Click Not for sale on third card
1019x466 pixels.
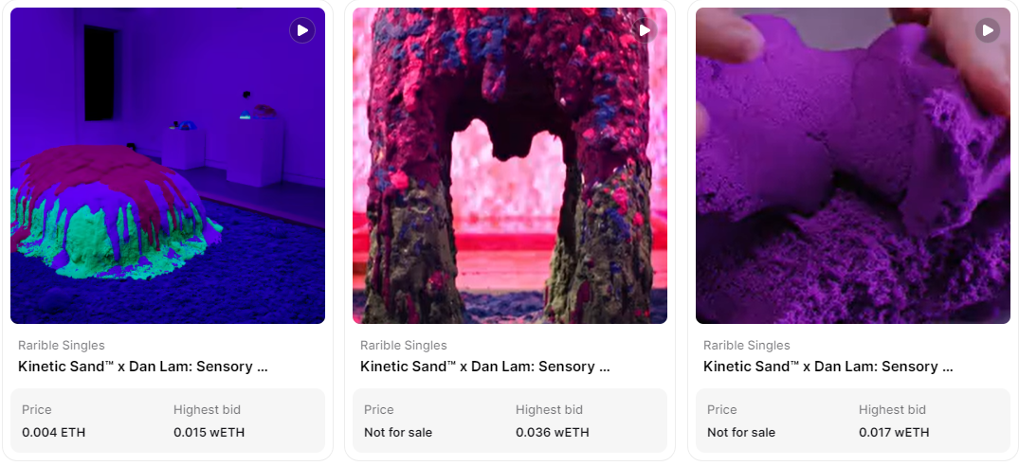[x=741, y=432]
